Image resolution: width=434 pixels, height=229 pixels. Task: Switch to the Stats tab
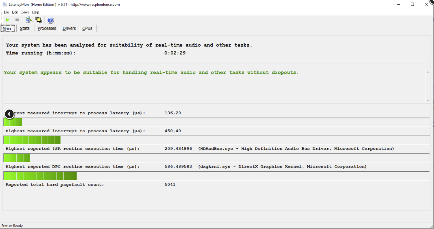[25, 28]
